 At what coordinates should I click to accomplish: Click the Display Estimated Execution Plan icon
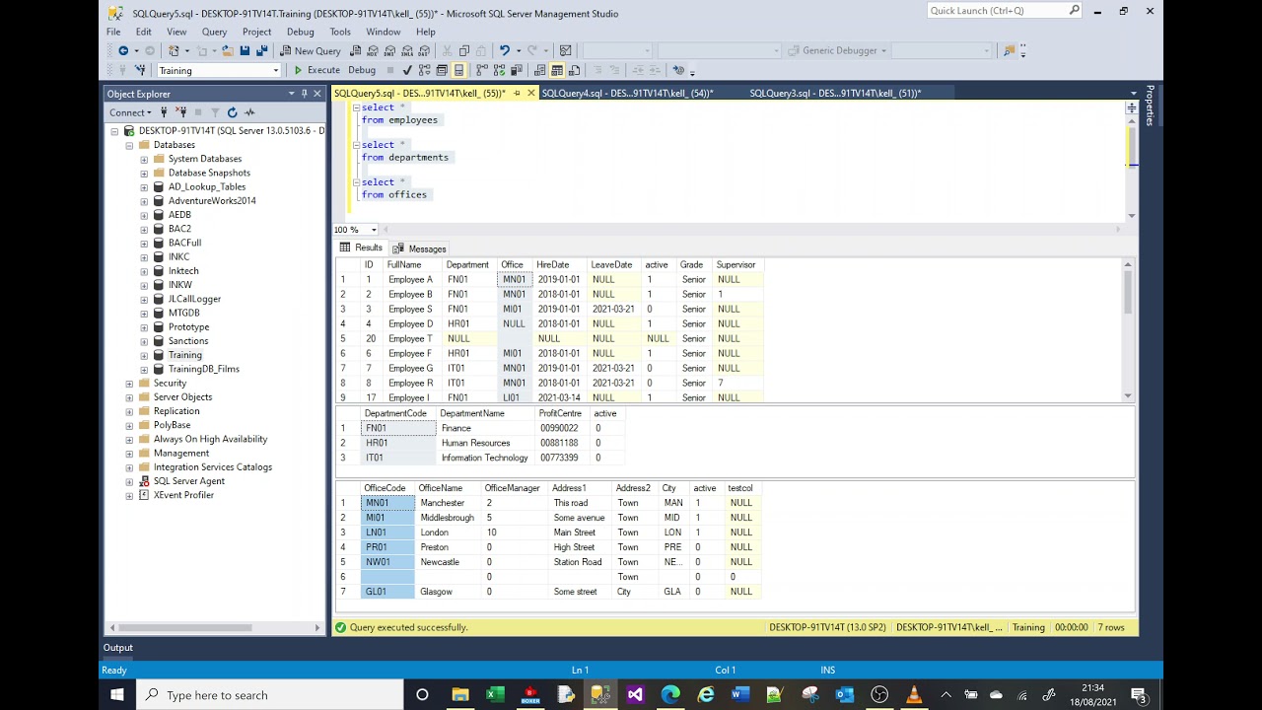tap(424, 70)
